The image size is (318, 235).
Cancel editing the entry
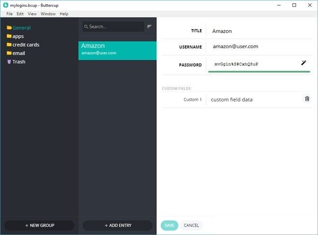tap(191, 225)
